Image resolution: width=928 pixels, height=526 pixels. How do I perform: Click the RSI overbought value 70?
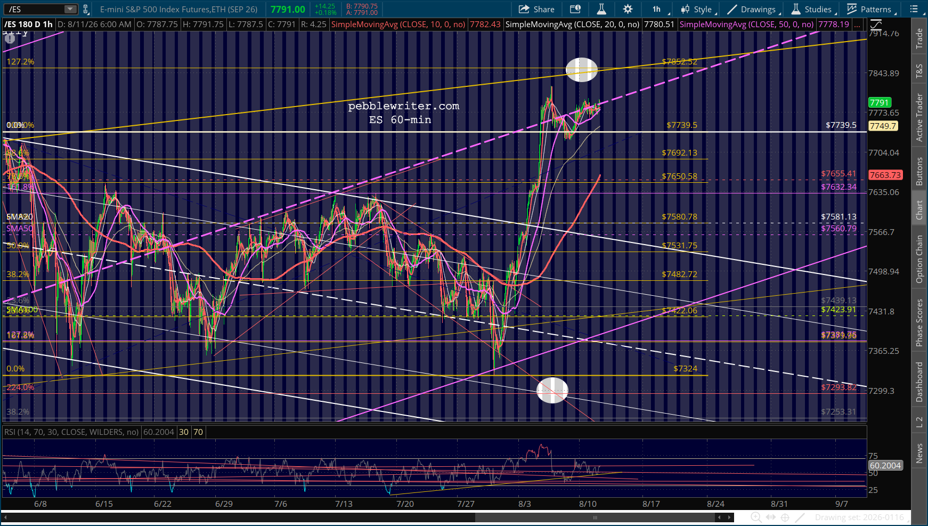[x=198, y=432]
